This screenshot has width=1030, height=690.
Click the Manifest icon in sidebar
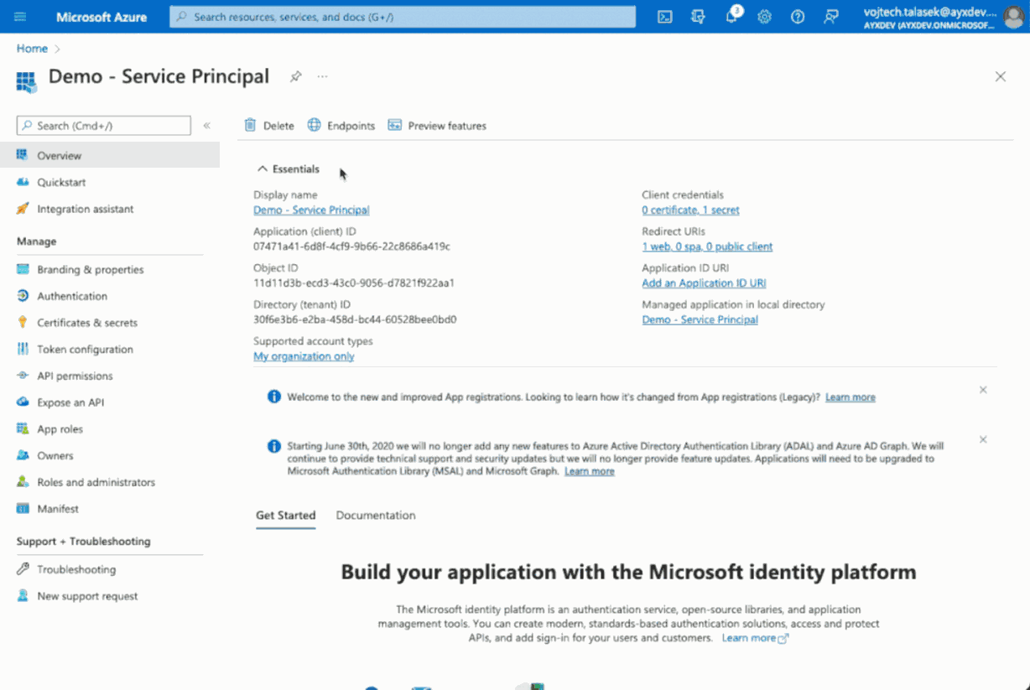tap(23, 509)
